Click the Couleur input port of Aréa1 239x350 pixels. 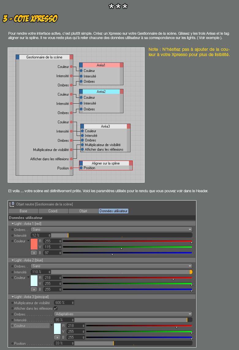coord(81,70)
